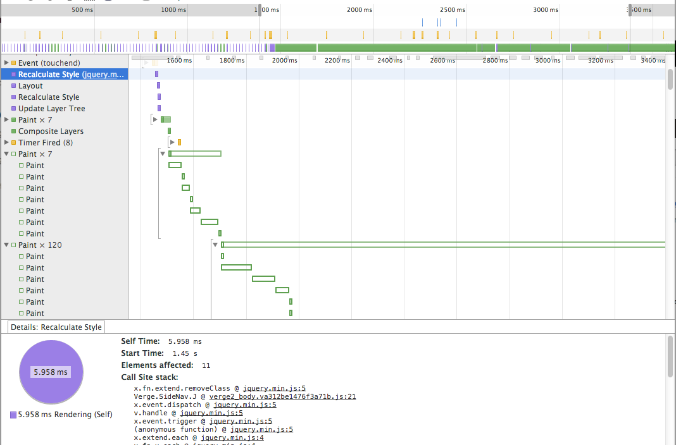676x445 pixels.
Task: Select the green Composite Layers bar in timeline
Action: 169,131
